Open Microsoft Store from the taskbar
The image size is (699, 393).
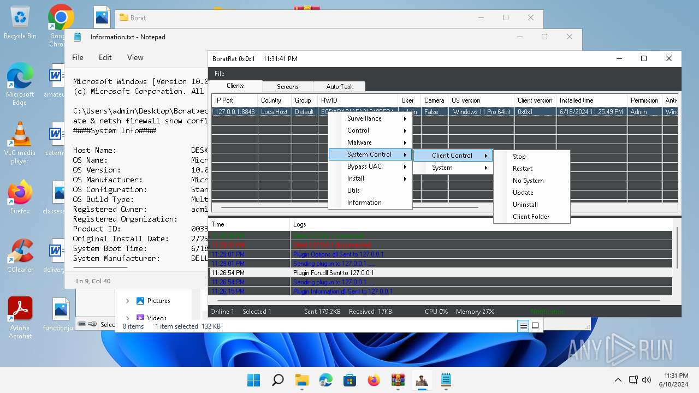349,380
